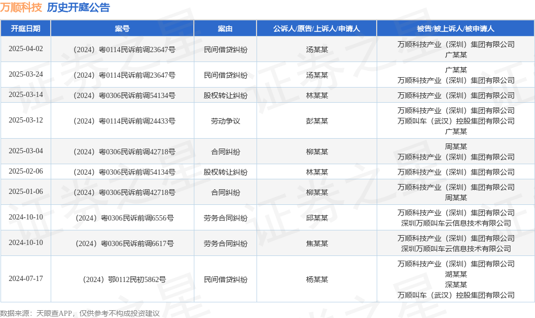This screenshot has height=318, width=535.
Task: Click 民间借贷纠纷 in the 2025-04-02 row
Action: click(226, 50)
